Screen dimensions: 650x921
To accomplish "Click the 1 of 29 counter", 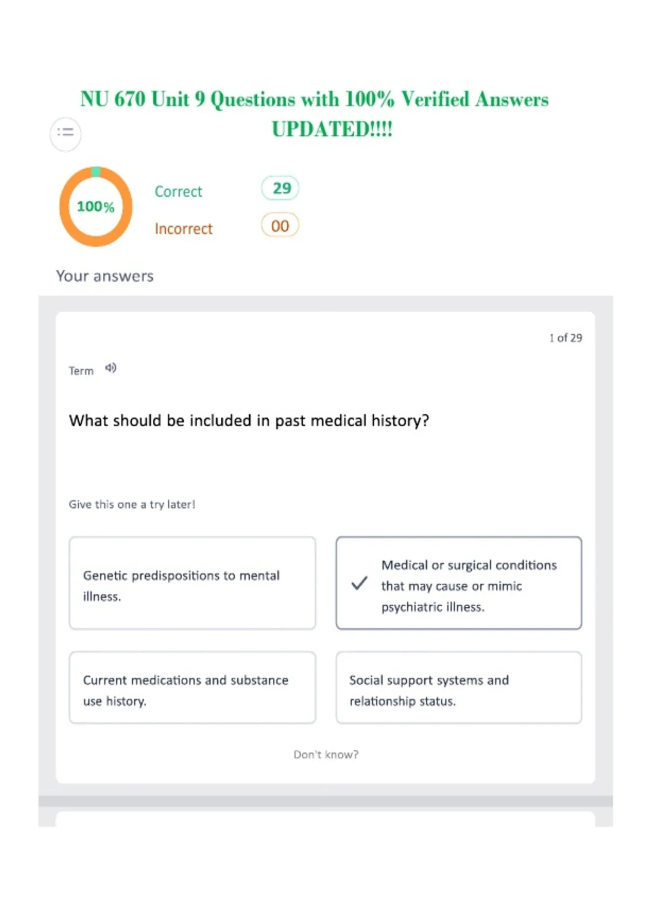I will coord(565,338).
